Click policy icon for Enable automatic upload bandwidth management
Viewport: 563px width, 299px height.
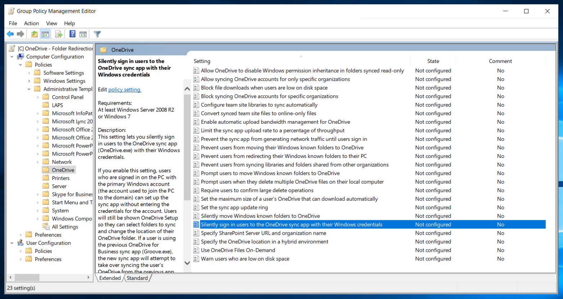point(196,122)
